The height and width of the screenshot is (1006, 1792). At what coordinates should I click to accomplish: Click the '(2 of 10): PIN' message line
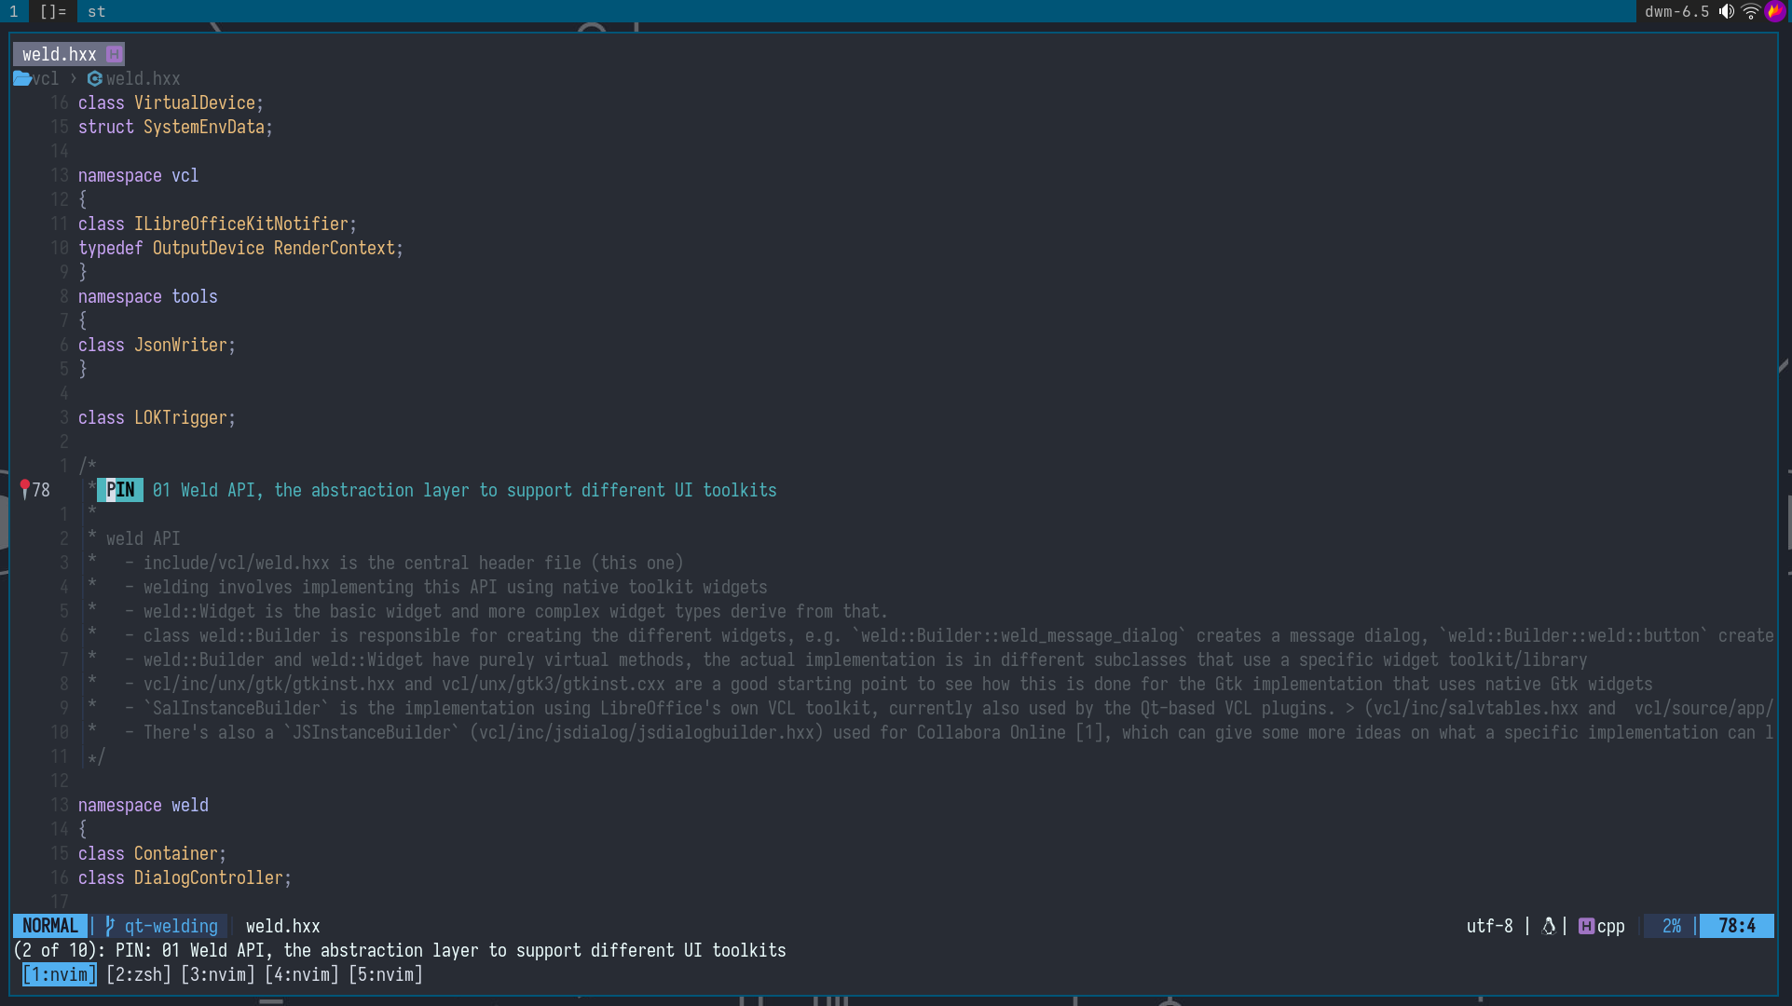click(400, 950)
